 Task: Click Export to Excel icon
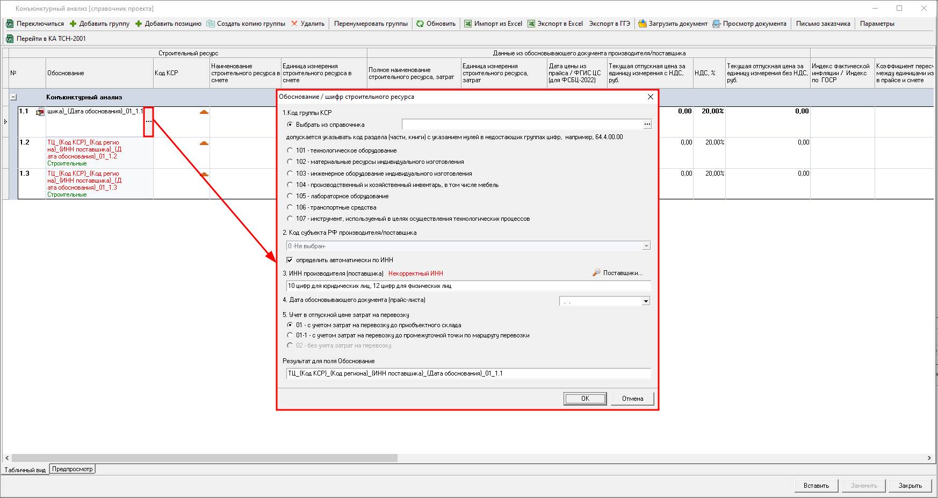pos(531,24)
